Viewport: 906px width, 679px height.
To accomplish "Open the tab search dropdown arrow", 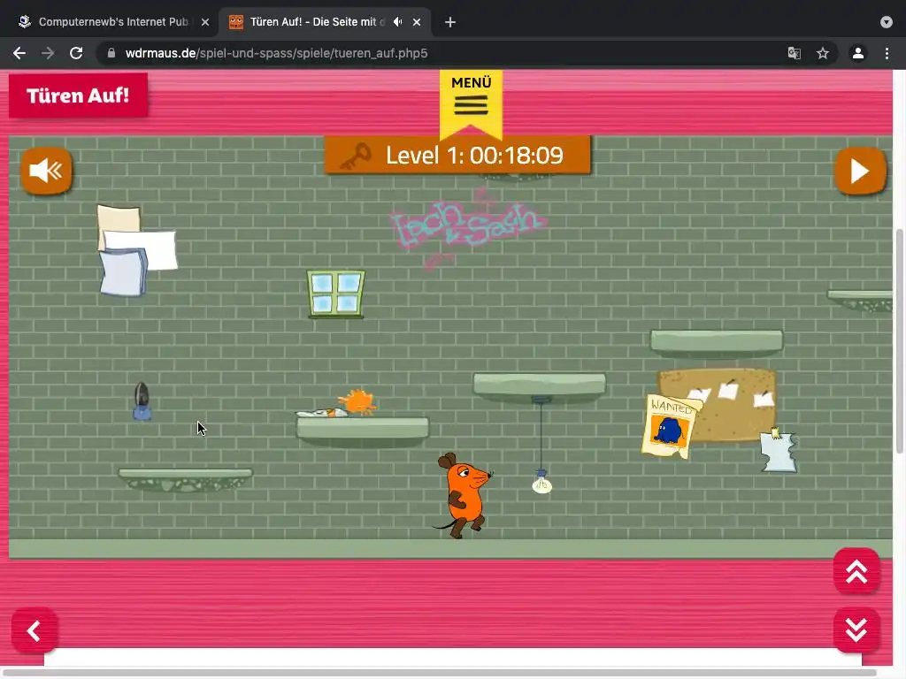I will (887, 22).
